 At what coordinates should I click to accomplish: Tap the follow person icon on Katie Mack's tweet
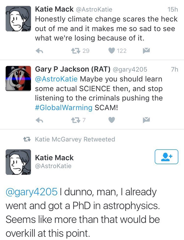point(166,156)
